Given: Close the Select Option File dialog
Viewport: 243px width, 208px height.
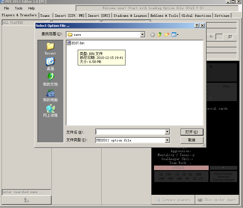Looking at the screenshot, I should (202, 26).
